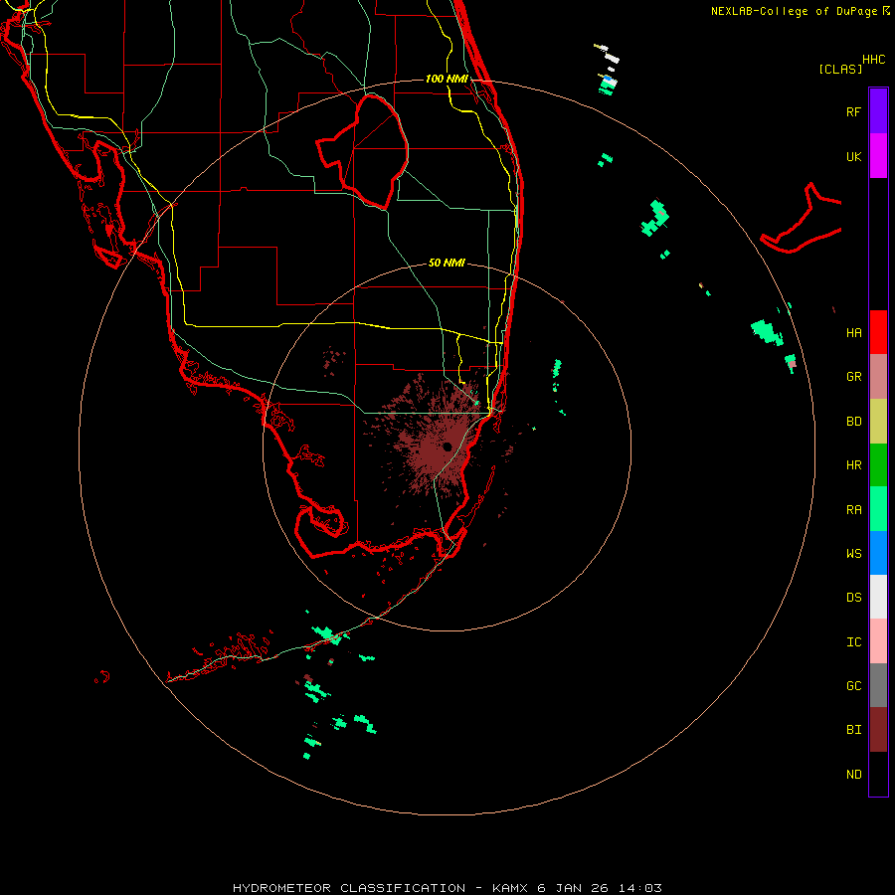895x895 pixels.
Task: Click the brown BI legend swatch
Action: coord(878,730)
